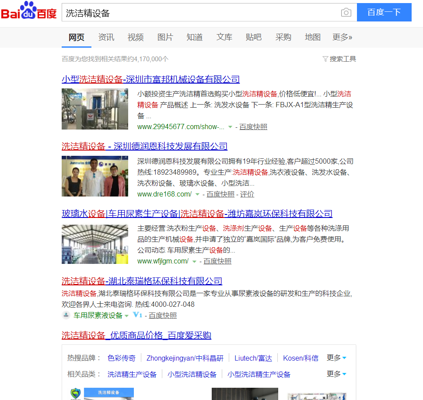Open 洗洁精设备_优质商品价格_百度爱采购 result
This screenshot has height=400, width=423.
[136, 336]
